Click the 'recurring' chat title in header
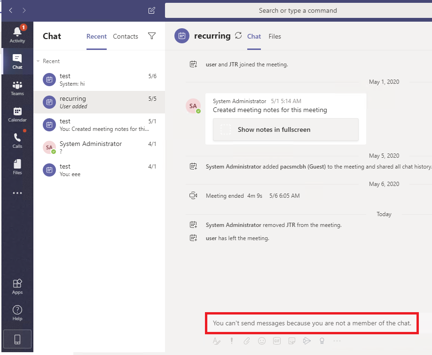Image resolution: width=432 pixels, height=355 pixels. coord(212,36)
